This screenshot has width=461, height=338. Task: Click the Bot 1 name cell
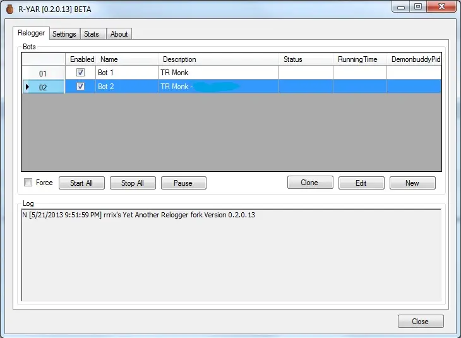(x=125, y=73)
